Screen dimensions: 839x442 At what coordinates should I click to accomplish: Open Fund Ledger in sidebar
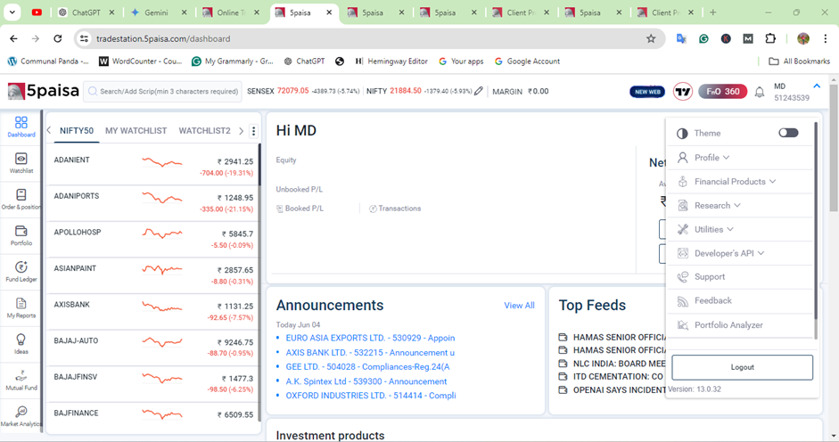21,271
